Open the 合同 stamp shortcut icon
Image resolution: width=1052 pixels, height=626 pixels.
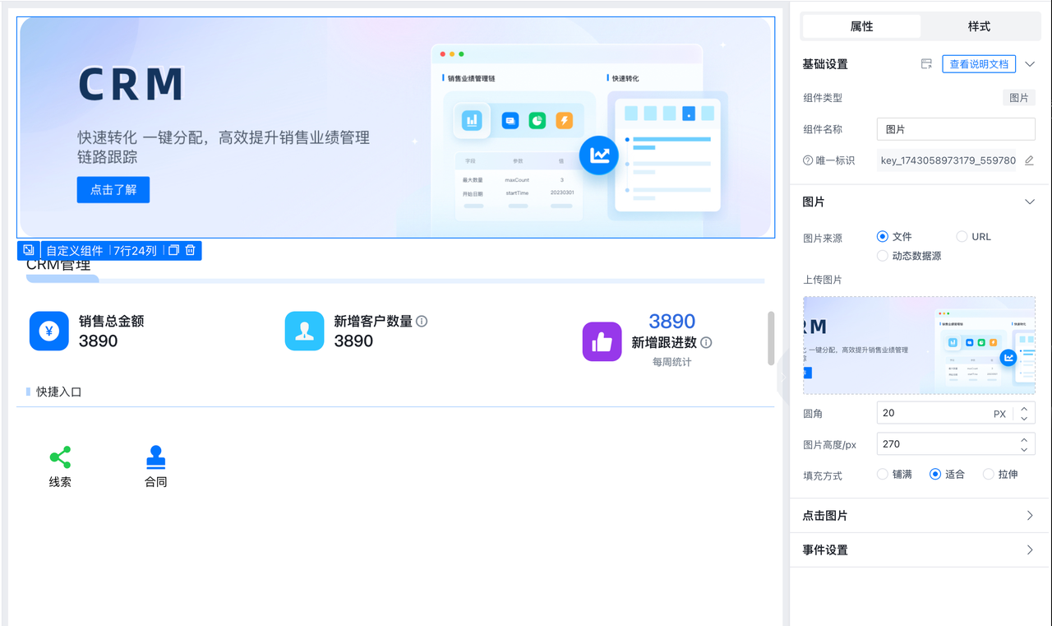pos(156,457)
